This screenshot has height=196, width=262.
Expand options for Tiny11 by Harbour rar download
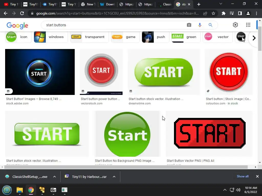pyautogui.click(x=114, y=177)
